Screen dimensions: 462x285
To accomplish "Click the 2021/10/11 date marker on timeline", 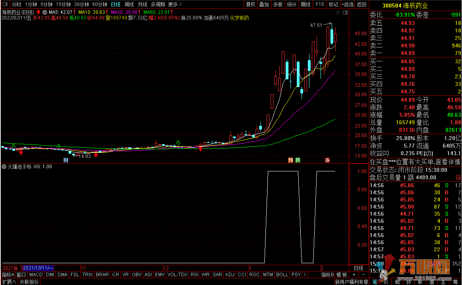I will click(x=38, y=268).
